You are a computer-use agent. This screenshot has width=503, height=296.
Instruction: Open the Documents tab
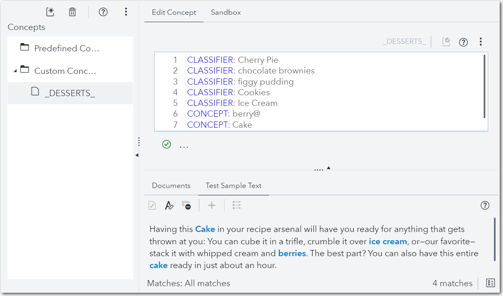170,186
